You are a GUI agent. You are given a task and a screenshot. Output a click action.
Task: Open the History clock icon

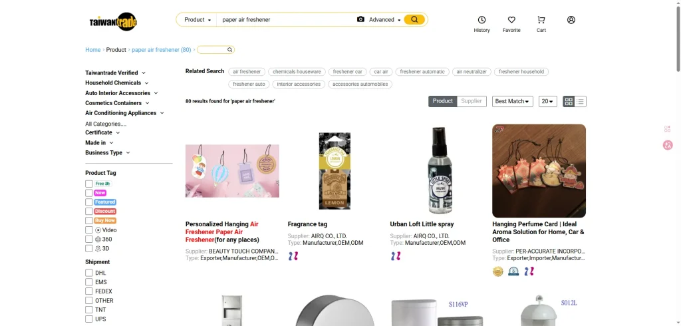click(481, 20)
